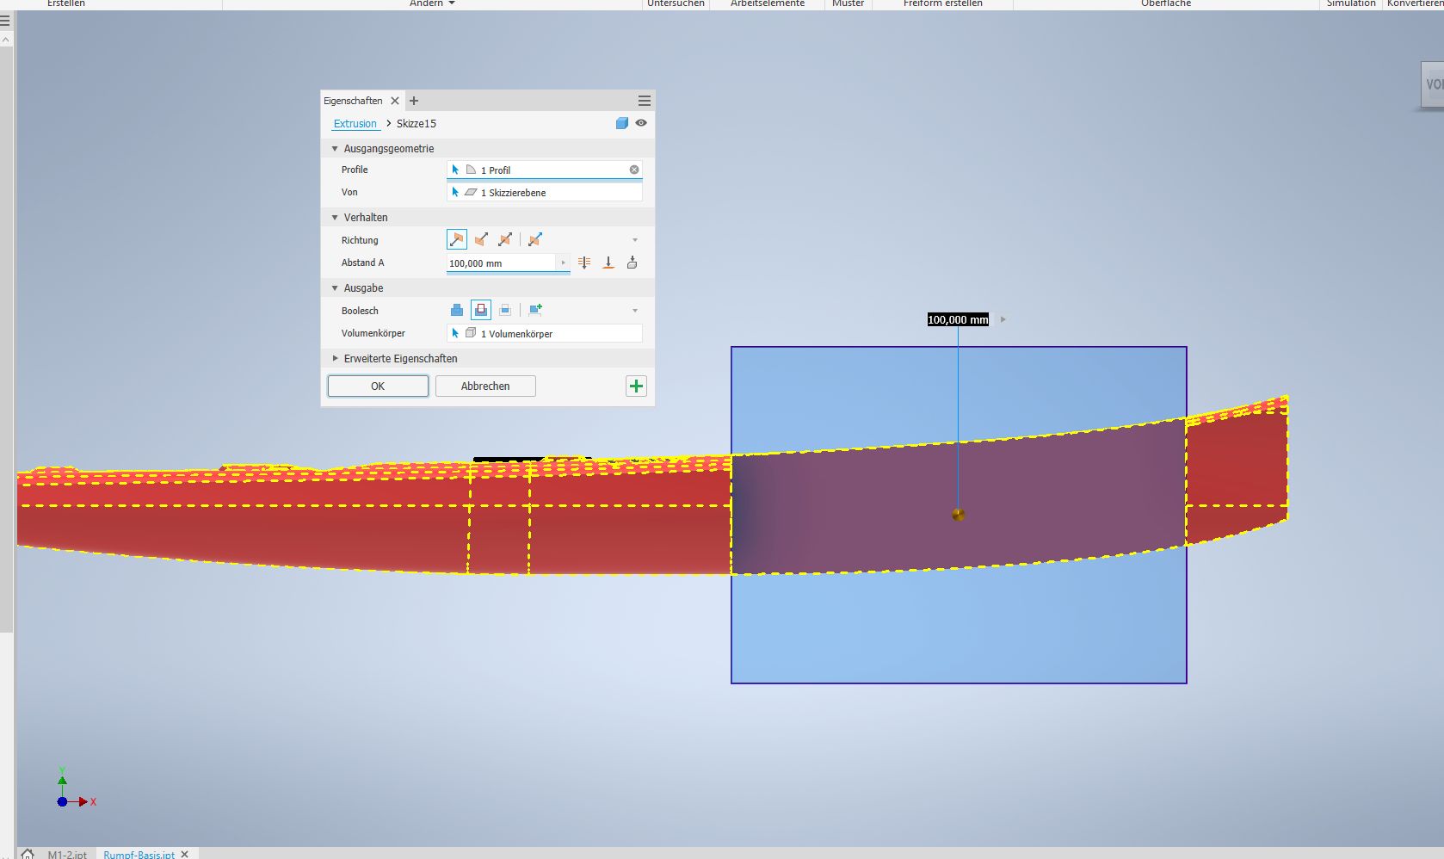The width and height of the screenshot is (1444, 859).
Task: Click the 'to' extent icon
Action: point(608,263)
